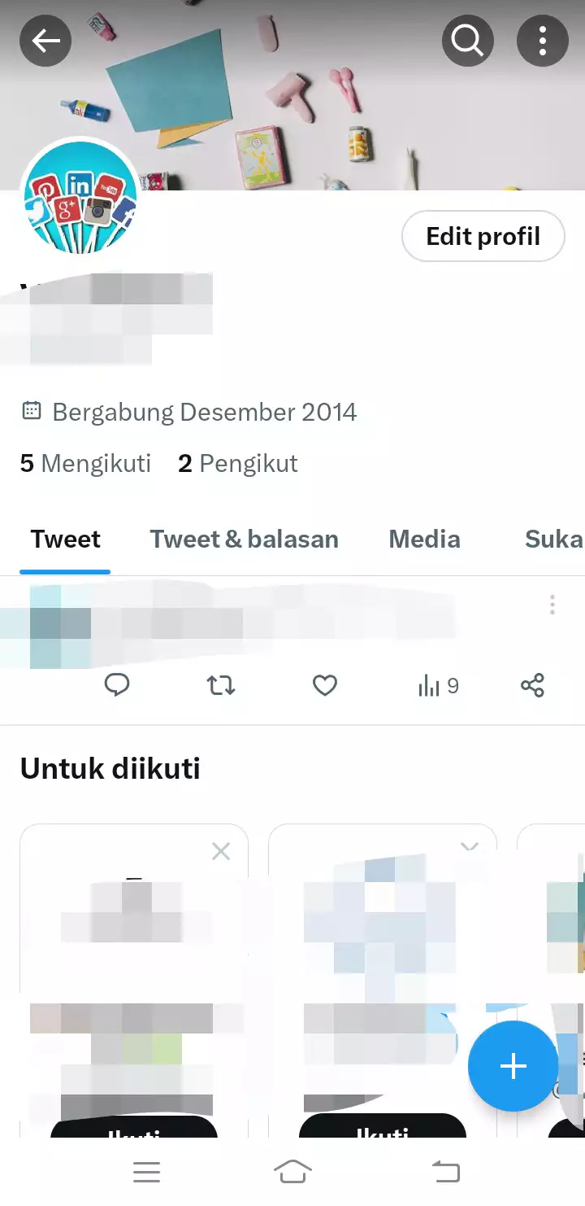Open search with the magnifier icon

[x=468, y=40]
